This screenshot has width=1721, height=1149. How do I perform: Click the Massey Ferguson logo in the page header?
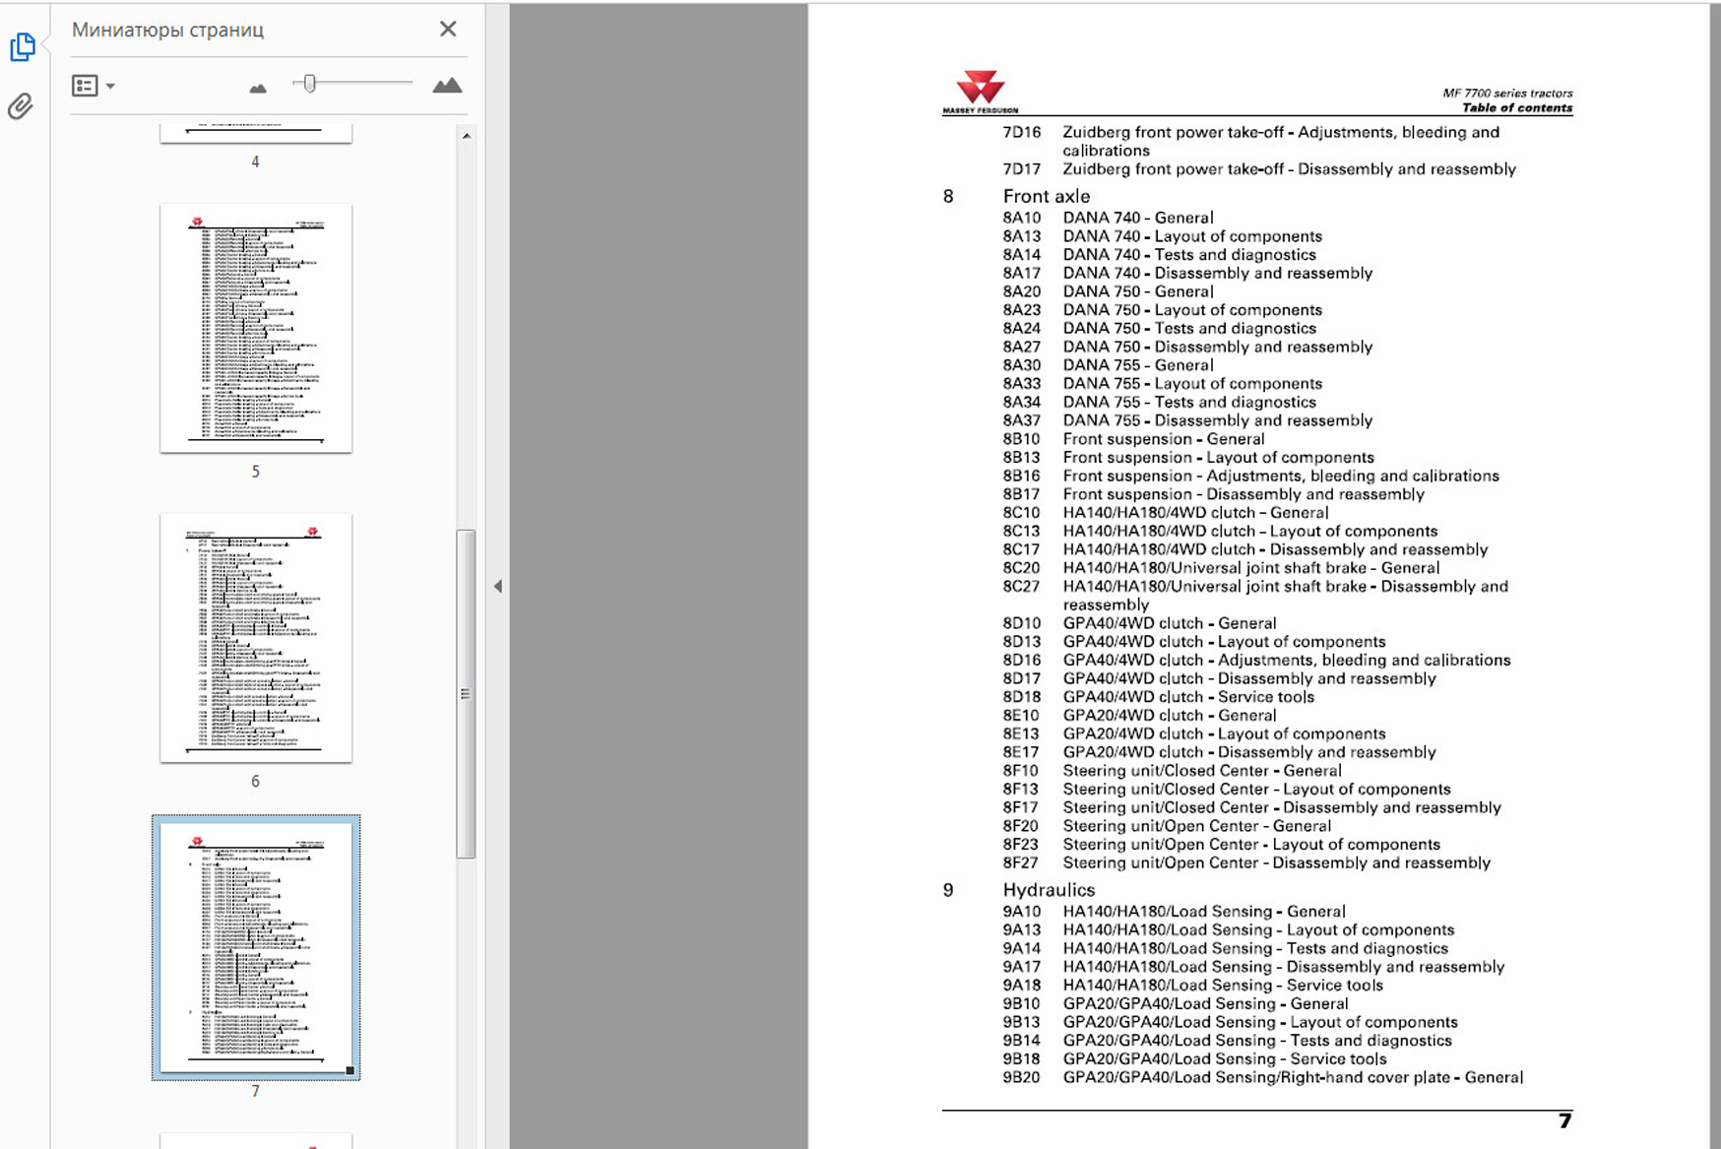coord(980,92)
